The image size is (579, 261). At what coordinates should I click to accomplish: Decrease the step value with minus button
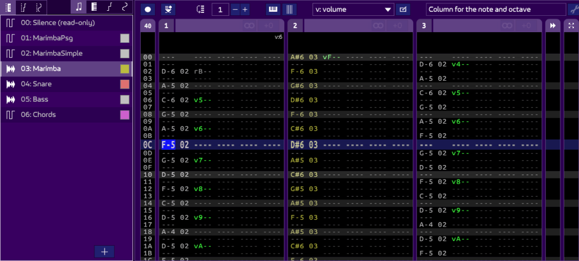235,9
